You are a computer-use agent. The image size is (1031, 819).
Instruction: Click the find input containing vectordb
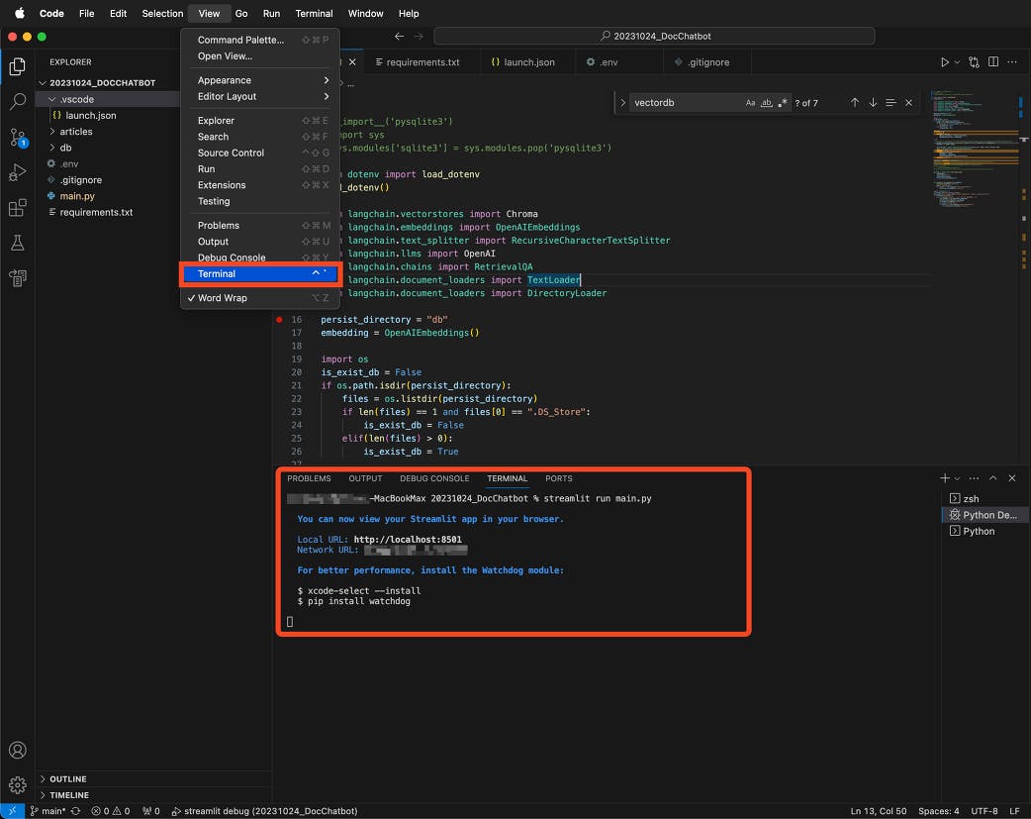tap(685, 103)
